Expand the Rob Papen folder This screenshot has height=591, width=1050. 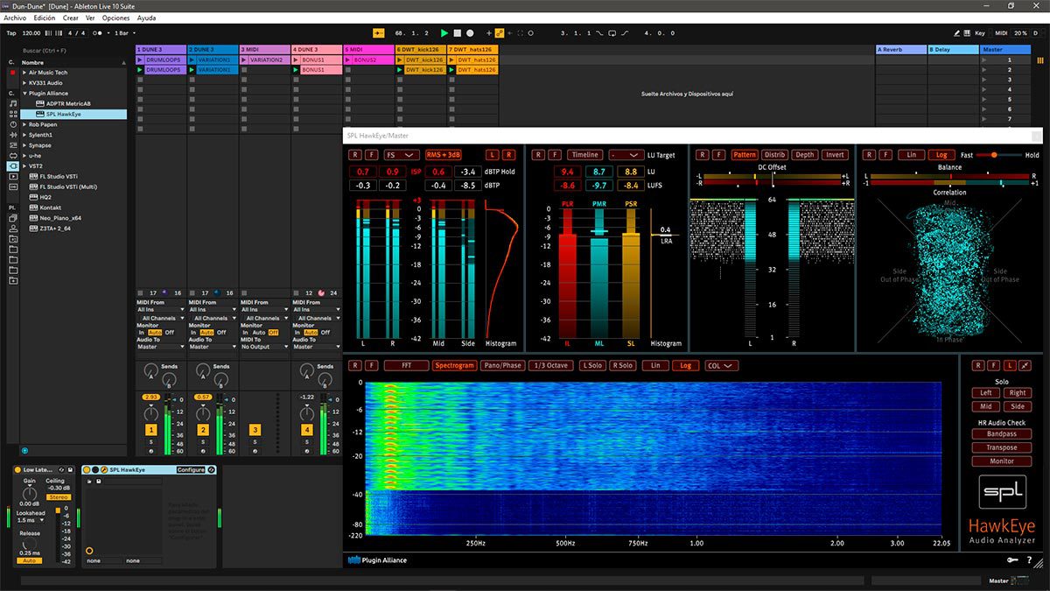point(24,124)
